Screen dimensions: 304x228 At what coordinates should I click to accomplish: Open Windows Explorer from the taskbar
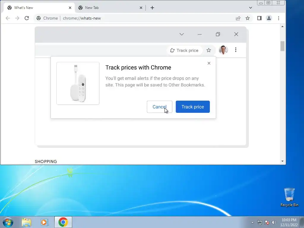point(26,222)
